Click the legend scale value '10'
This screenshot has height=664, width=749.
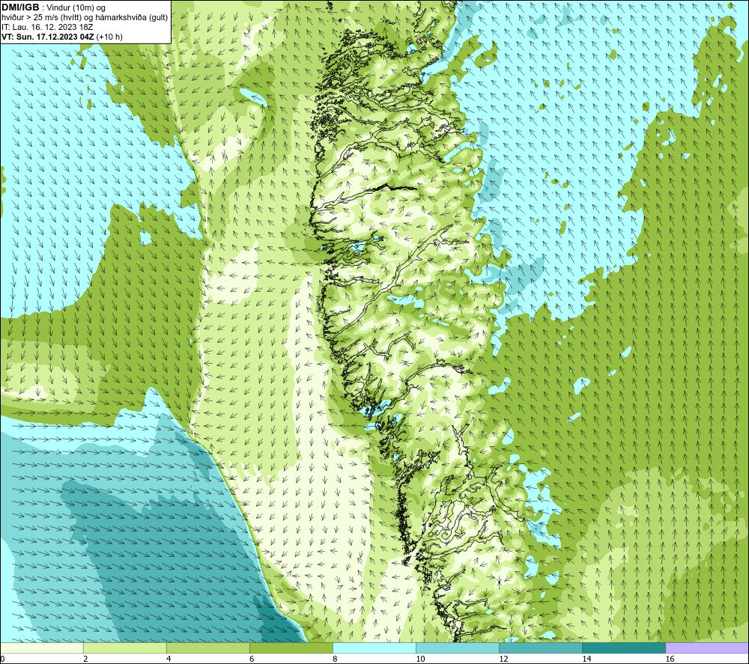click(420, 660)
